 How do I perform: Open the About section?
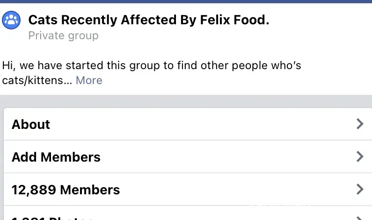tap(31, 124)
